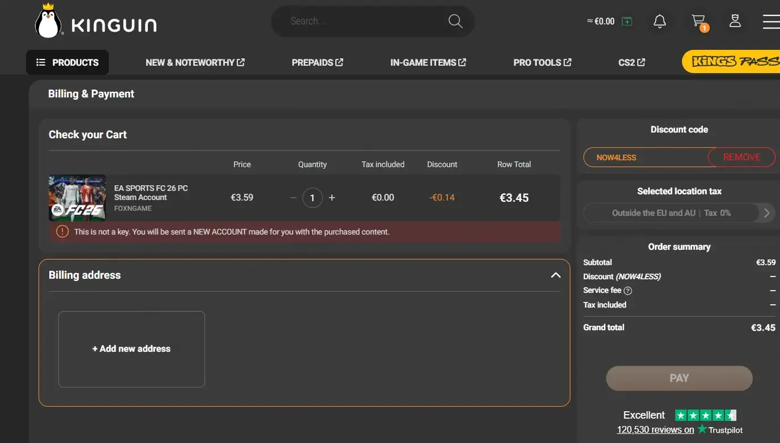
Task: Click Add new address card
Action: 131,349
